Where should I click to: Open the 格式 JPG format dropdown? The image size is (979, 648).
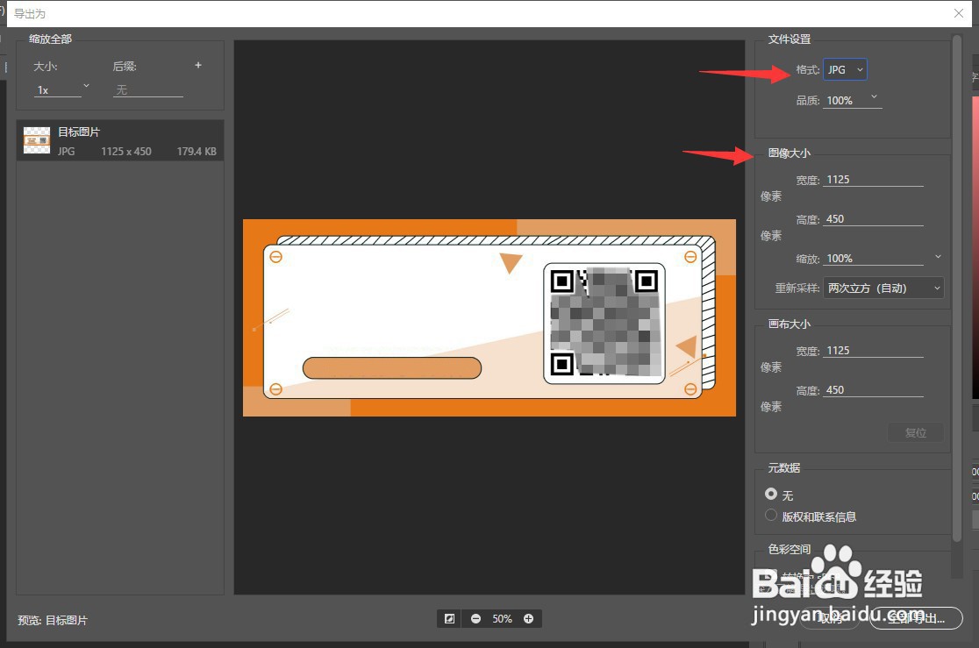pyautogui.click(x=845, y=70)
